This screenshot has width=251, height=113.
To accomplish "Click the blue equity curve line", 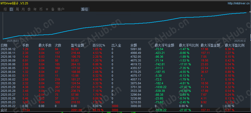I will tap(125, 24).
